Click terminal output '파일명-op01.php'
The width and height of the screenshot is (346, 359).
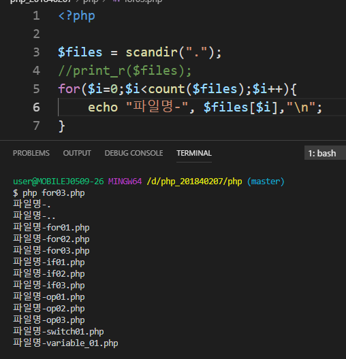tap(49, 296)
